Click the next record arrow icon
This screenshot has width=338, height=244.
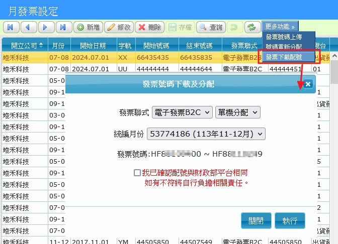coord(45,27)
